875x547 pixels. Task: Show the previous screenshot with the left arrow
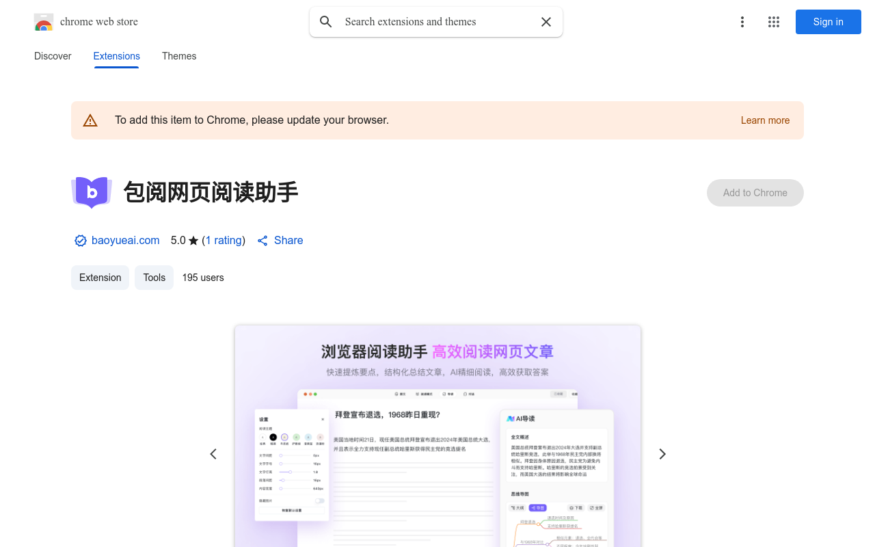pyautogui.click(x=213, y=454)
